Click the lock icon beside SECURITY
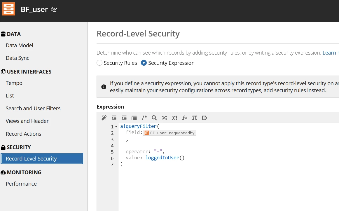The image size is (339, 211). pyautogui.click(x=3, y=147)
